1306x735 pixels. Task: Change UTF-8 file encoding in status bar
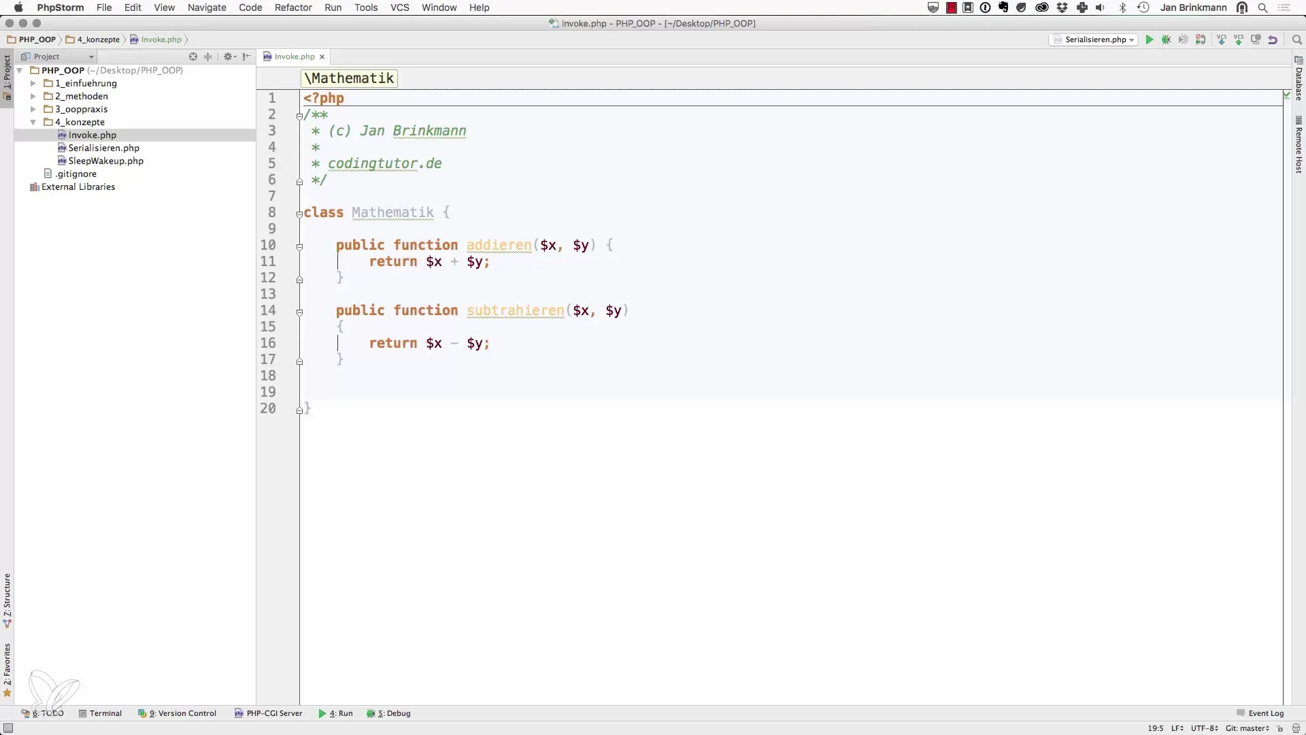(x=1205, y=728)
